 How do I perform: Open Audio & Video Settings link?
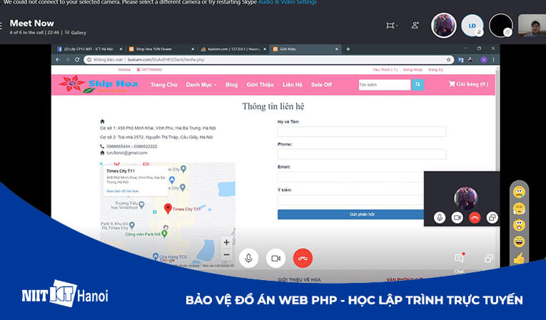pos(288,2)
